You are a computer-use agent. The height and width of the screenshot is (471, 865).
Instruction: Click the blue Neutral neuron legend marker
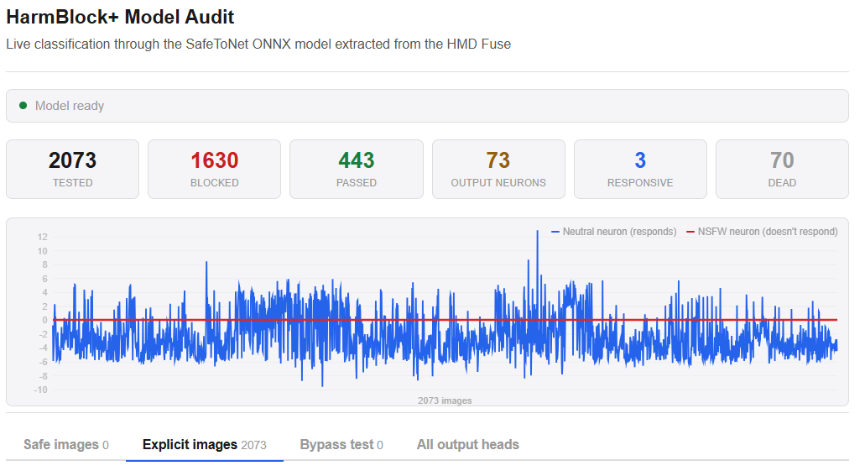tap(555, 232)
